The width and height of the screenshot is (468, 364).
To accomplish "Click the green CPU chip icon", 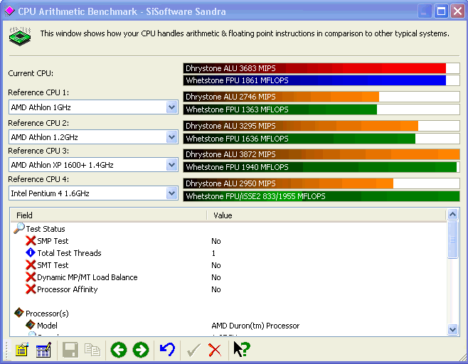I will click(x=20, y=36).
